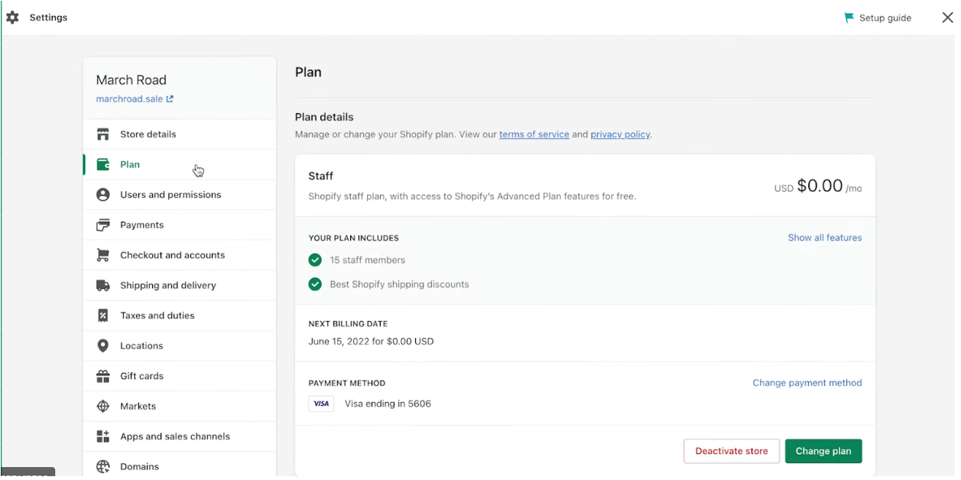Click the green check next to 15 staff members
Screen dimensions: 961x480
[x=315, y=260]
